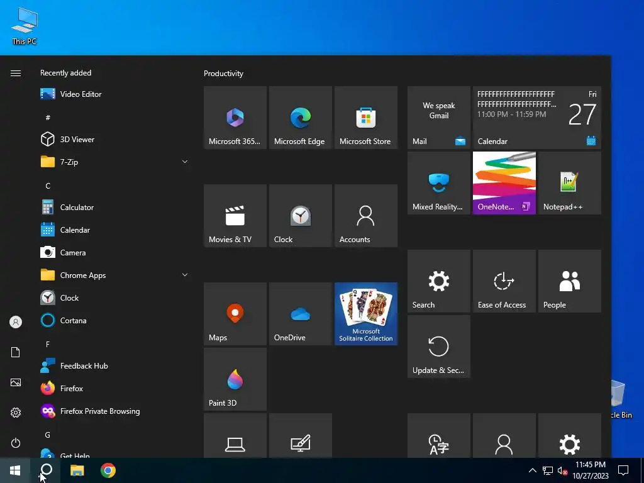Launch Google Chrome from taskbar
Screen dimensions: 644x483
tap(108, 470)
